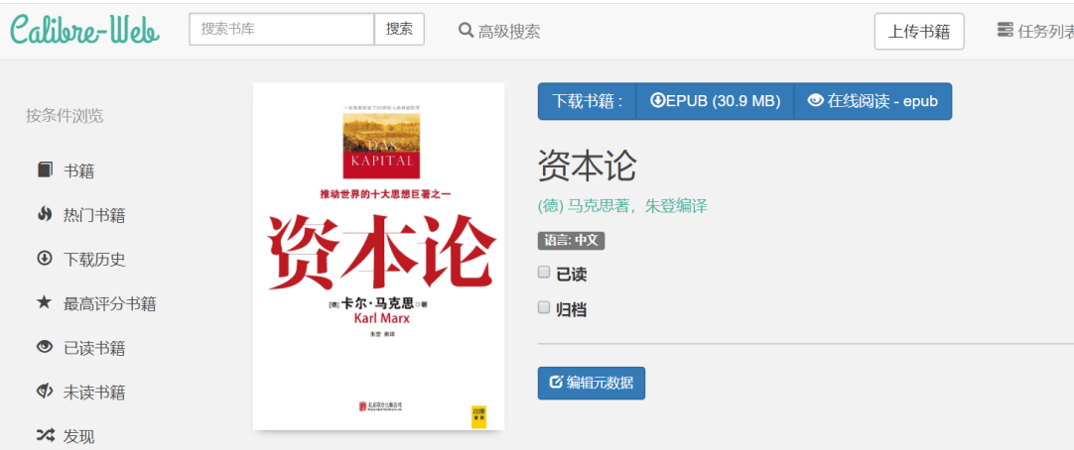Focus the 搜索书库 search field
This screenshot has width=1074, height=450.
tap(282, 30)
